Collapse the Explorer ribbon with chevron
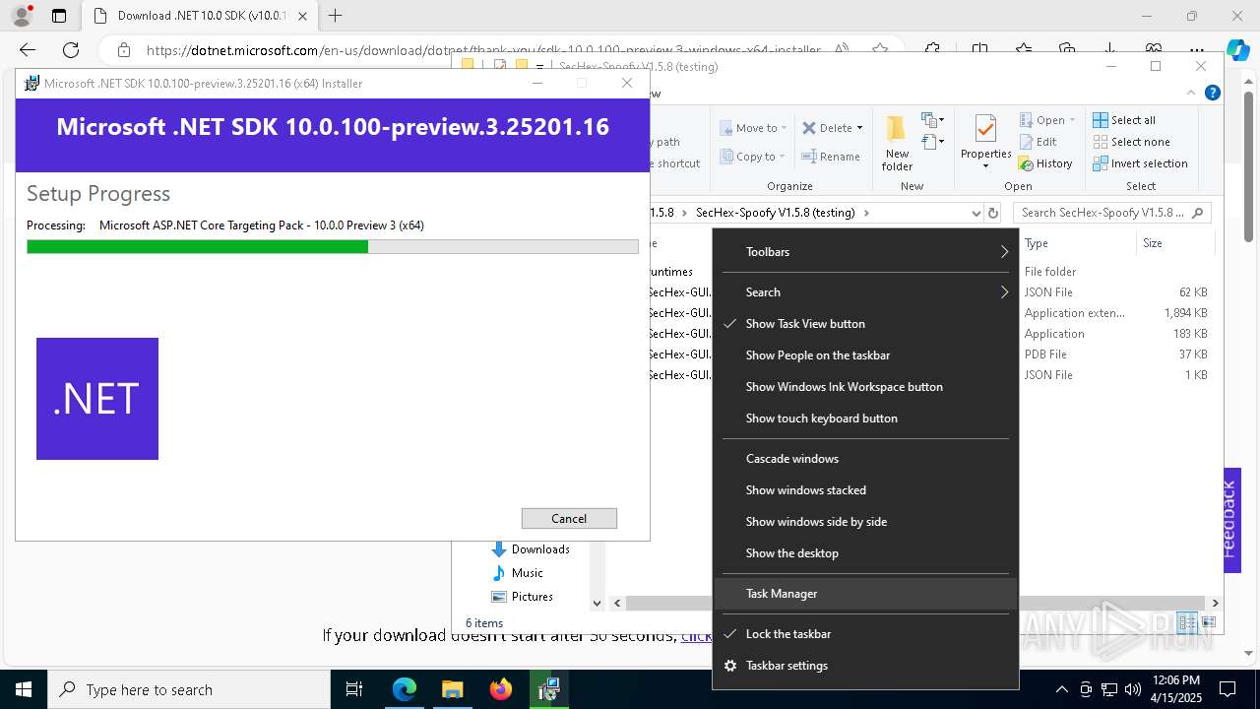 (1193, 93)
